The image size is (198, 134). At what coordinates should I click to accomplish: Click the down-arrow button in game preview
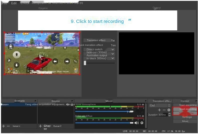17,65
